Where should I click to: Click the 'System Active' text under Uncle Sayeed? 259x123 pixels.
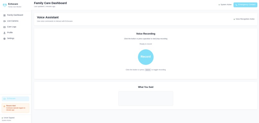click(x=6, y=120)
